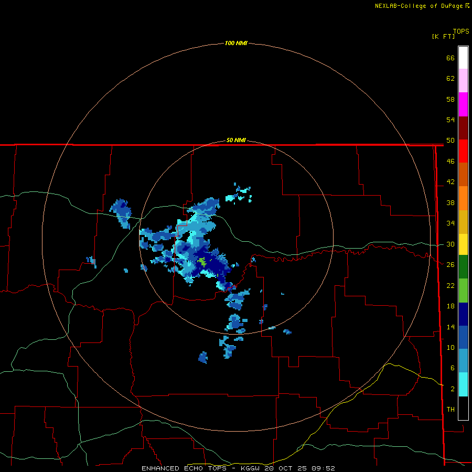This screenshot has height=472, width=472.
Task: Click the legend value 18
Action: (450, 306)
